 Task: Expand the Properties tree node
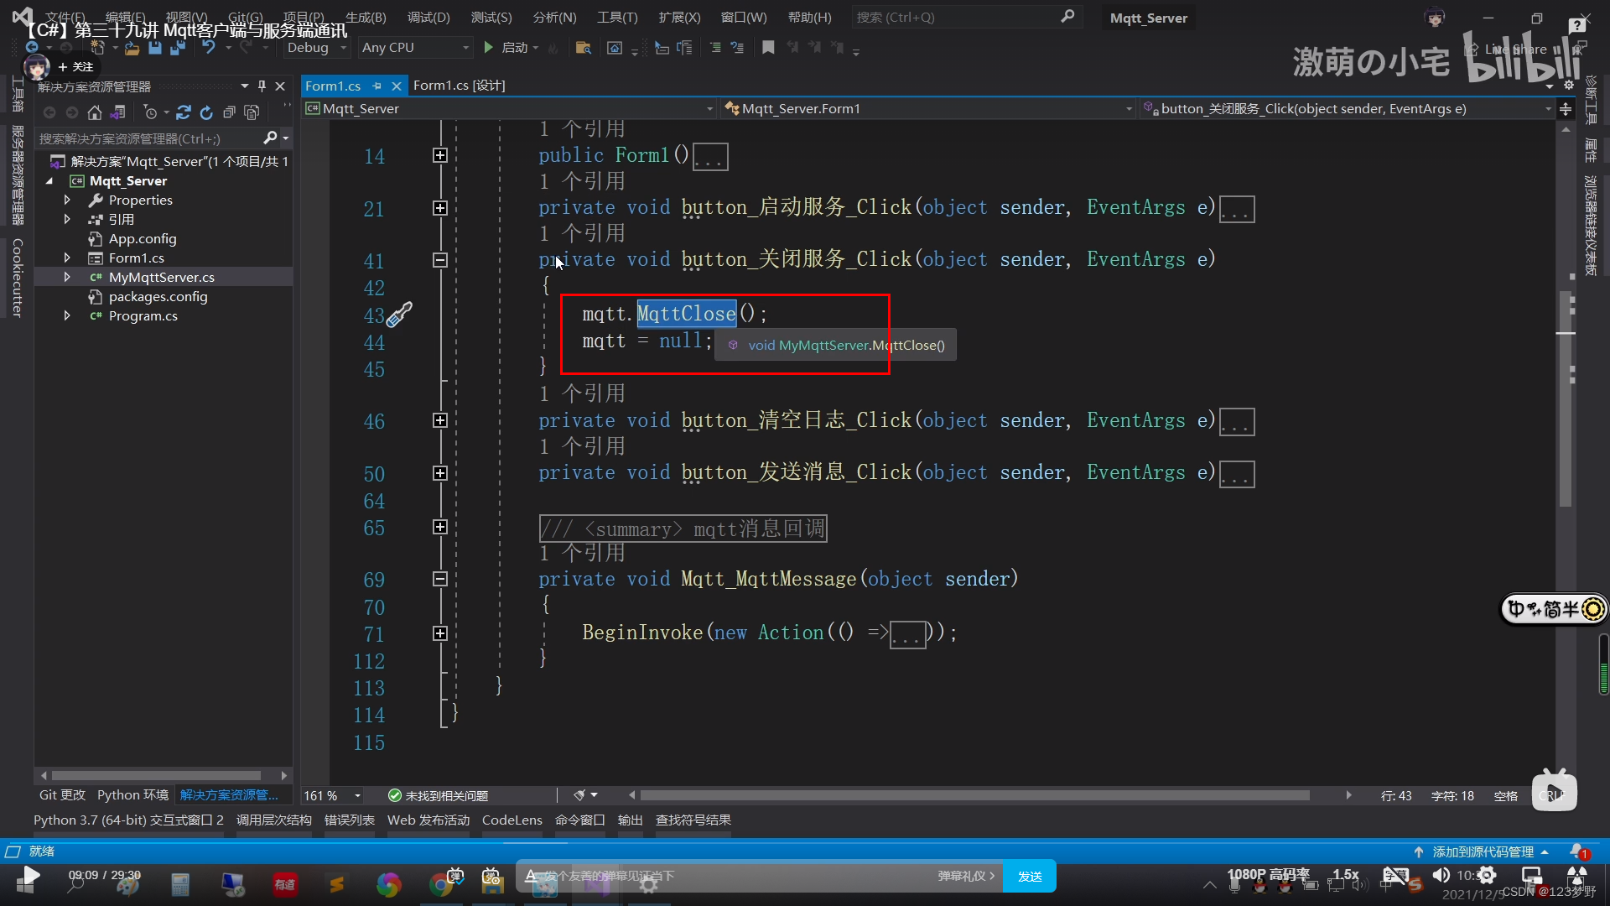point(67,200)
